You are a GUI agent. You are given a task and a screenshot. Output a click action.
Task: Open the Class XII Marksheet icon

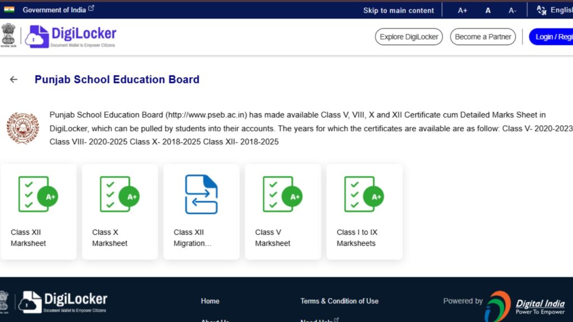pyautogui.click(x=39, y=194)
